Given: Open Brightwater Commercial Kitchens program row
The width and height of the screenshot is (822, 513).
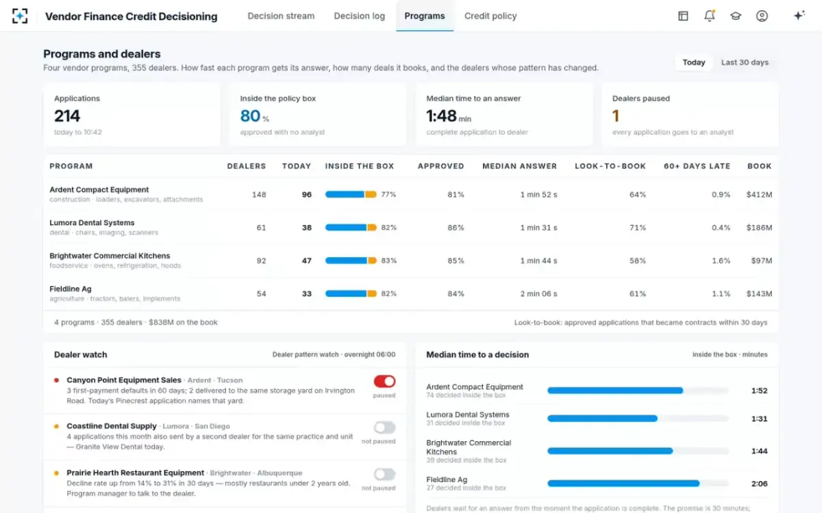Looking at the screenshot, I should [x=411, y=261].
